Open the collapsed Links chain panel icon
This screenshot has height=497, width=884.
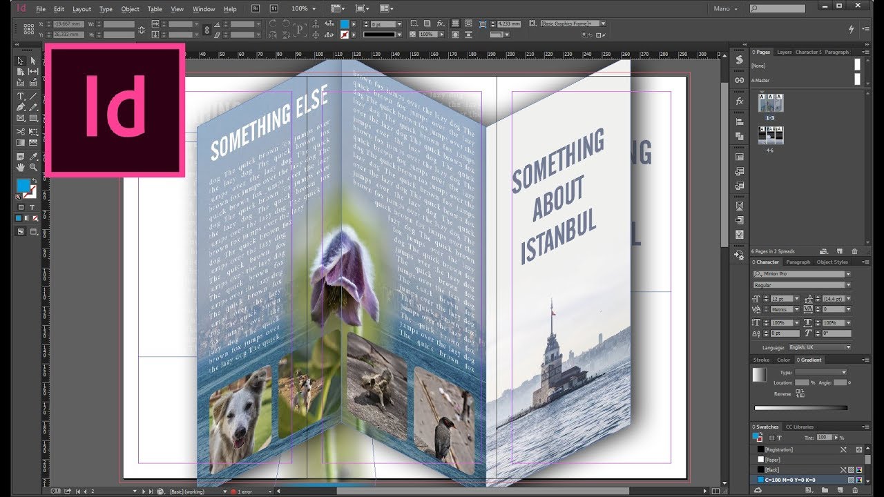click(x=740, y=80)
